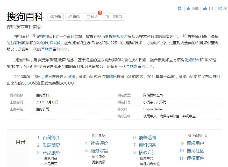Click the share arrow icon

tap(220, 9)
